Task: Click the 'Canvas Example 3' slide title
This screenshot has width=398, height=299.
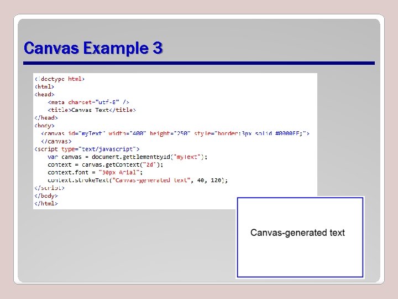Action: [x=93, y=48]
